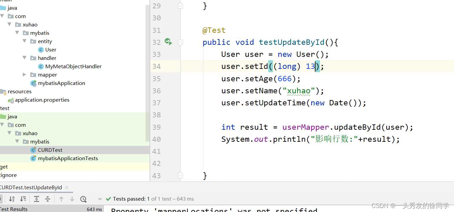Switch to CURDTest.testUpdateById run tab

[31, 187]
